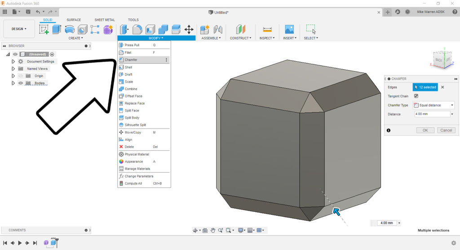Screen dimensions: 460x250
Task: Click the Distance 4.00 mm field
Action: pyautogui.click(x=432, y=114)
